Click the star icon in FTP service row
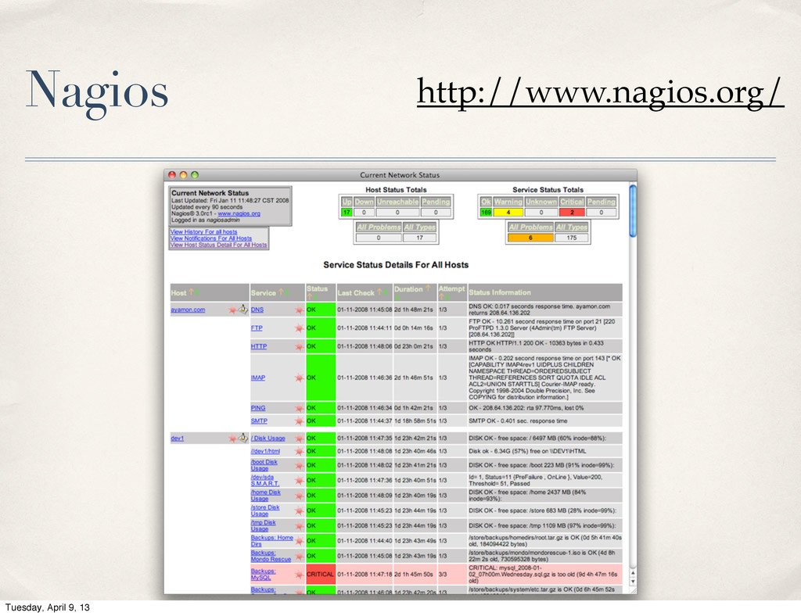This screenshot has height=616, width=801. point(300,328)
